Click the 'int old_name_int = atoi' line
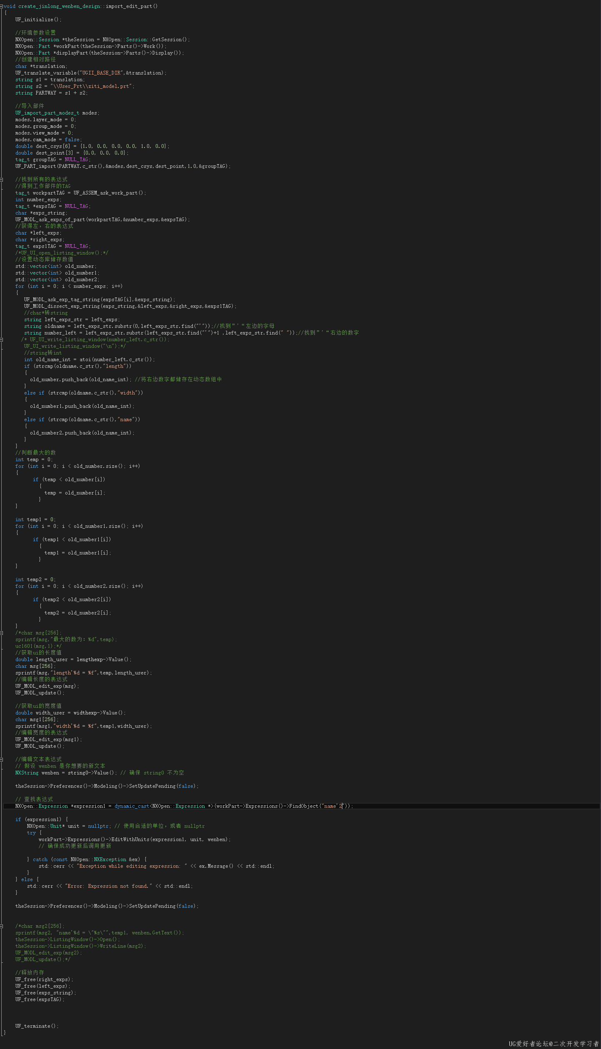The image size is (601, 1049). point(90,360)
